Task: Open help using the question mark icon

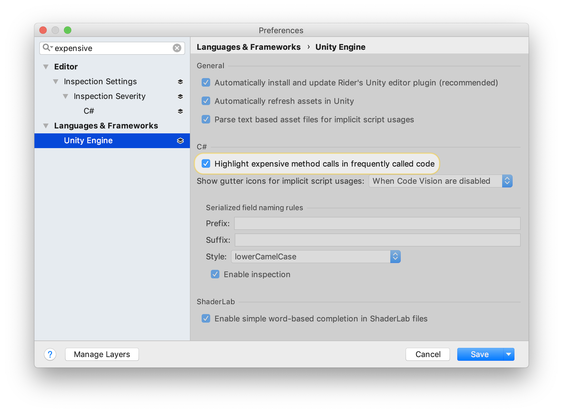Action: pos(50,354)
